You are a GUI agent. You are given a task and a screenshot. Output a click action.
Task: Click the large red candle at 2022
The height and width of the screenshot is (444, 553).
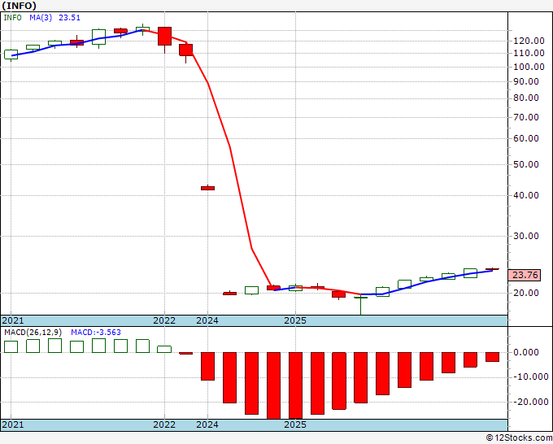(165, 36)
